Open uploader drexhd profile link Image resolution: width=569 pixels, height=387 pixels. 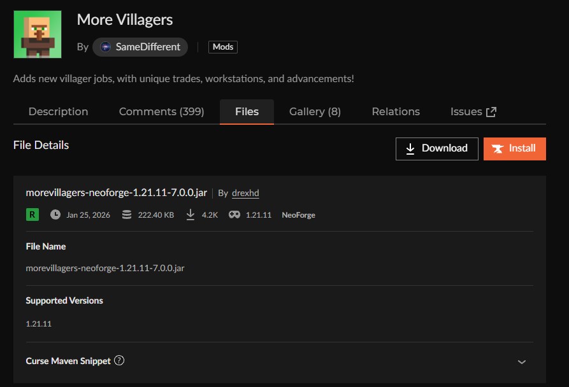(245, 193)
